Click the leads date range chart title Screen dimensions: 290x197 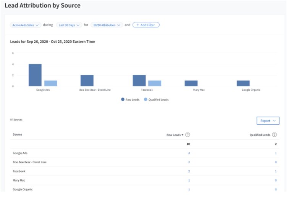[x=52, y=42]
